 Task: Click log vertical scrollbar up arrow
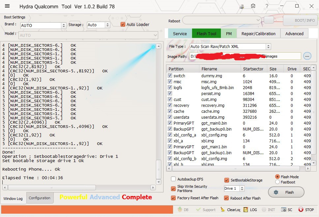pyautogui.click(x=159, y=46)
